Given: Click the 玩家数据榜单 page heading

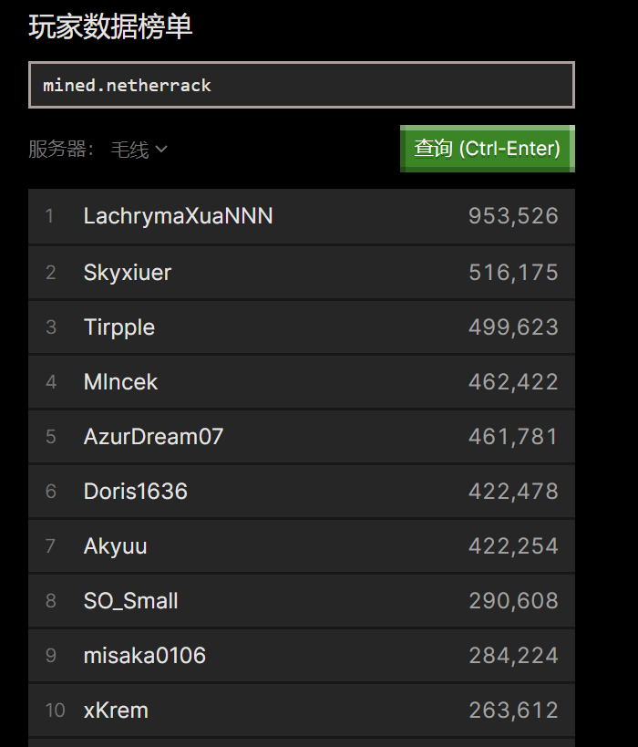Looking at the screenshot, I should (110, 26).
